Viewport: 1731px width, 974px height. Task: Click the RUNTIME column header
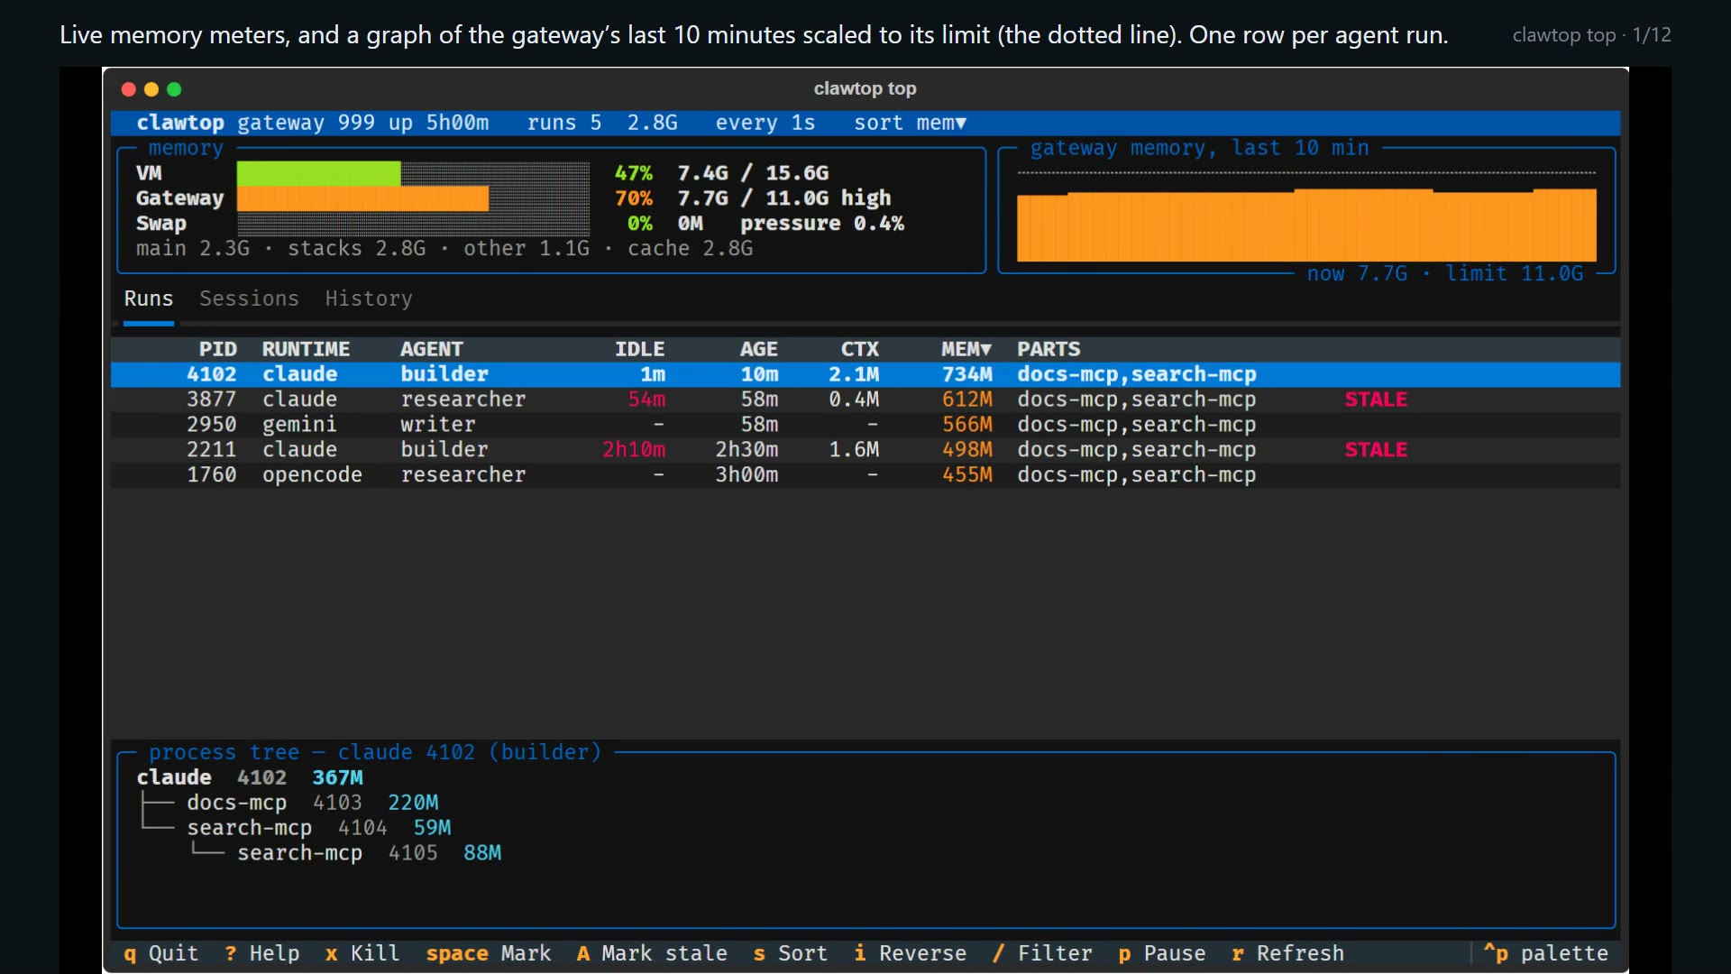(306, 349)
